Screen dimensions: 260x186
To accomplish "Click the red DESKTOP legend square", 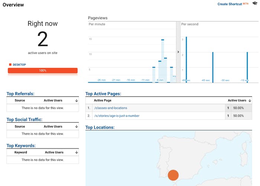I will point(10,65).
